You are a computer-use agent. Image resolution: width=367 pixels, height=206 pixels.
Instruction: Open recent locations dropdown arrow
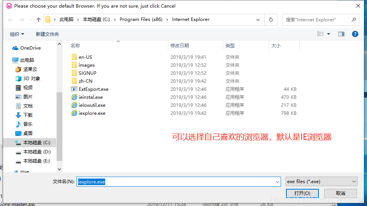pos(31,20)
